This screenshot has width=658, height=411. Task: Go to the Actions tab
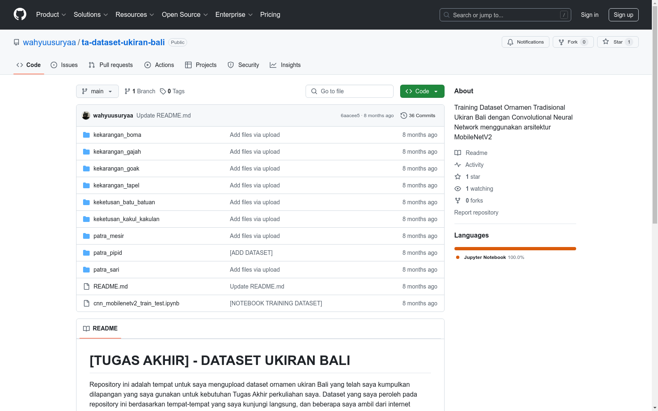159,65
